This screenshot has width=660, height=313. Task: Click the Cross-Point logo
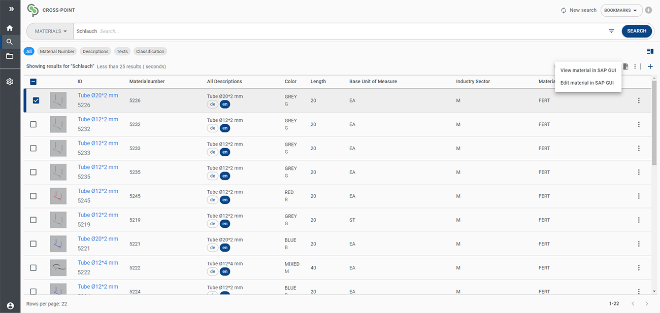(33, 10)
